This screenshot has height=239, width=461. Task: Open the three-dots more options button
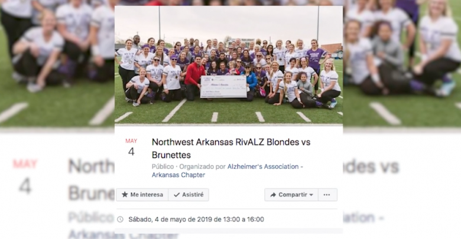327,195
